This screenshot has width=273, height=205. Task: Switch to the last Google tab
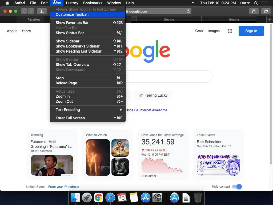click(234, 19)
